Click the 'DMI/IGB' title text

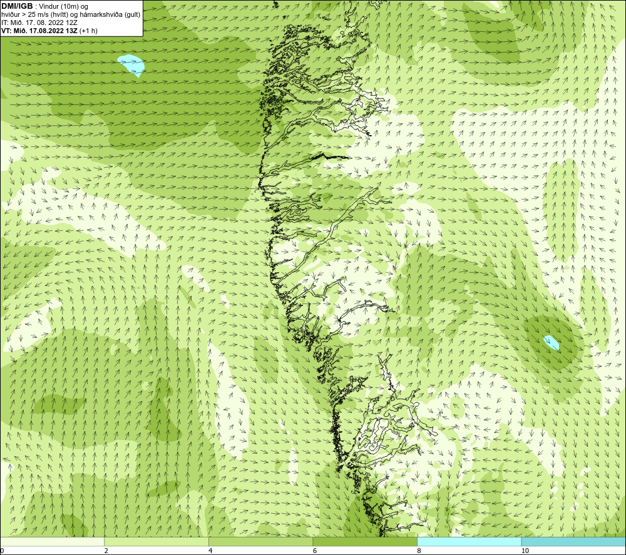17,6
